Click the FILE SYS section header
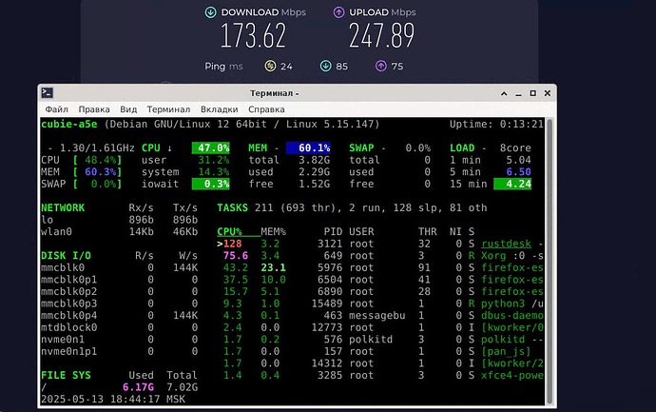Viewport: 656px width, 412px height. [x=67, y=375]
